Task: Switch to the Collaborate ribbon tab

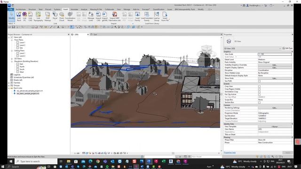Action: click(x=110, y=9)
